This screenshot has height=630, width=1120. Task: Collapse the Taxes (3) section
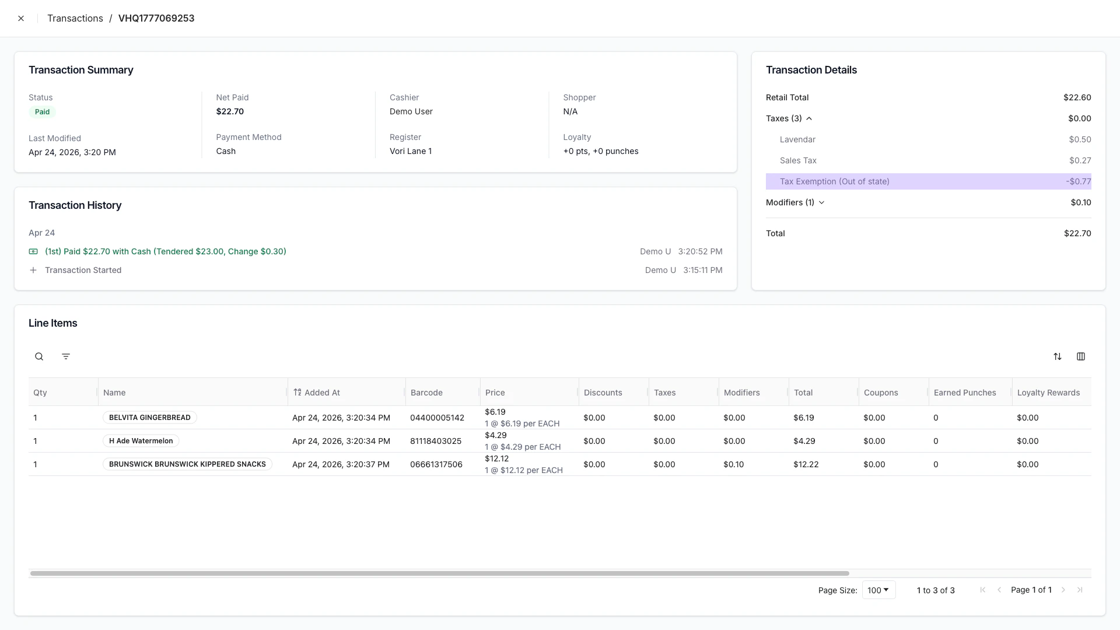point(808,118)
